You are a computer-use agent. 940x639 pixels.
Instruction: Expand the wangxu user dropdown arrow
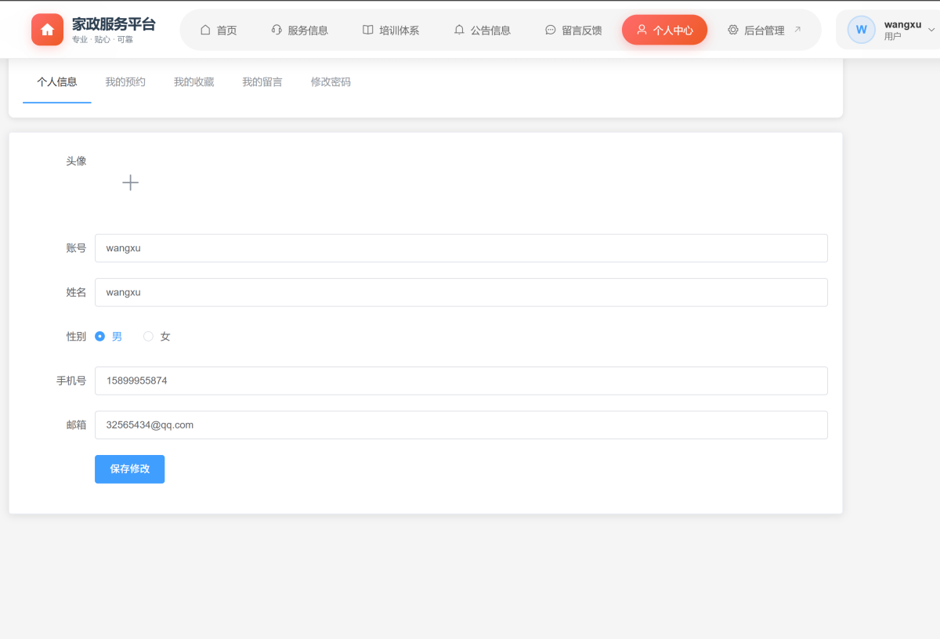931,30
